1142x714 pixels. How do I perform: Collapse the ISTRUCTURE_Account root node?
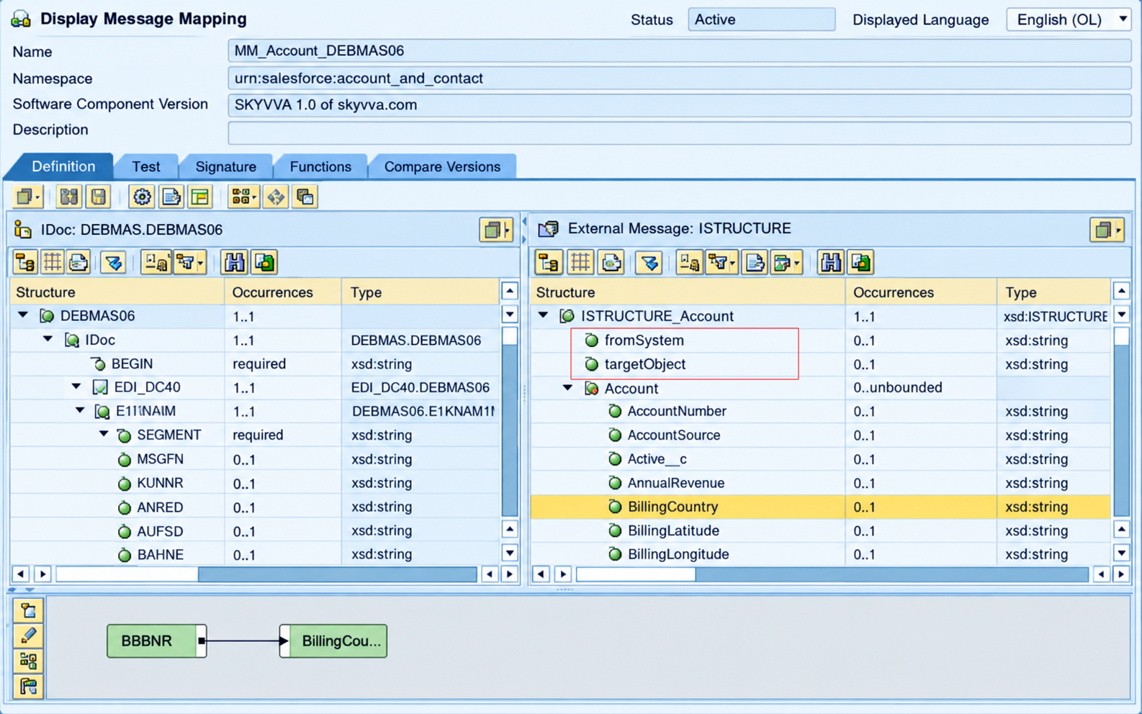pos(544,315)
